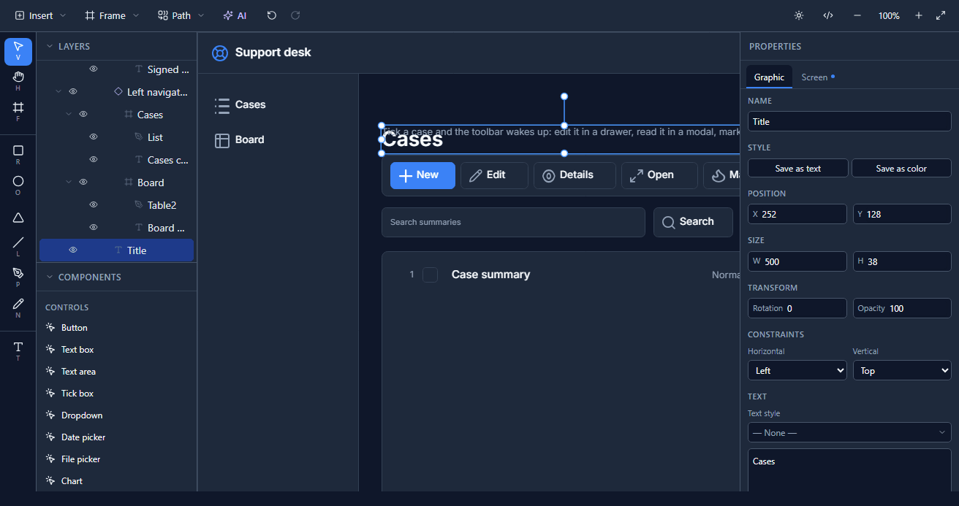
Task: Open the AI assistant menu item
Action: tap(235, 15)
